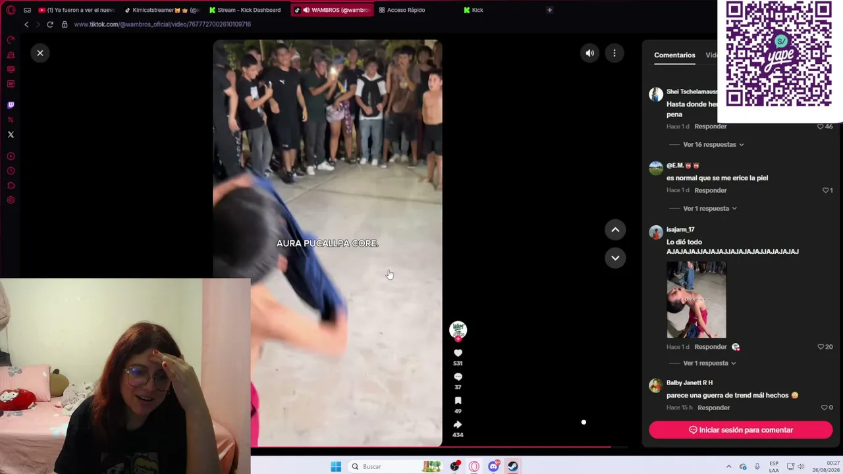Image resolution: width=843 pixels, height=474 pixels.
Task: Open Shei Tschelamauss profile avatar
Action: click(656, 94)
